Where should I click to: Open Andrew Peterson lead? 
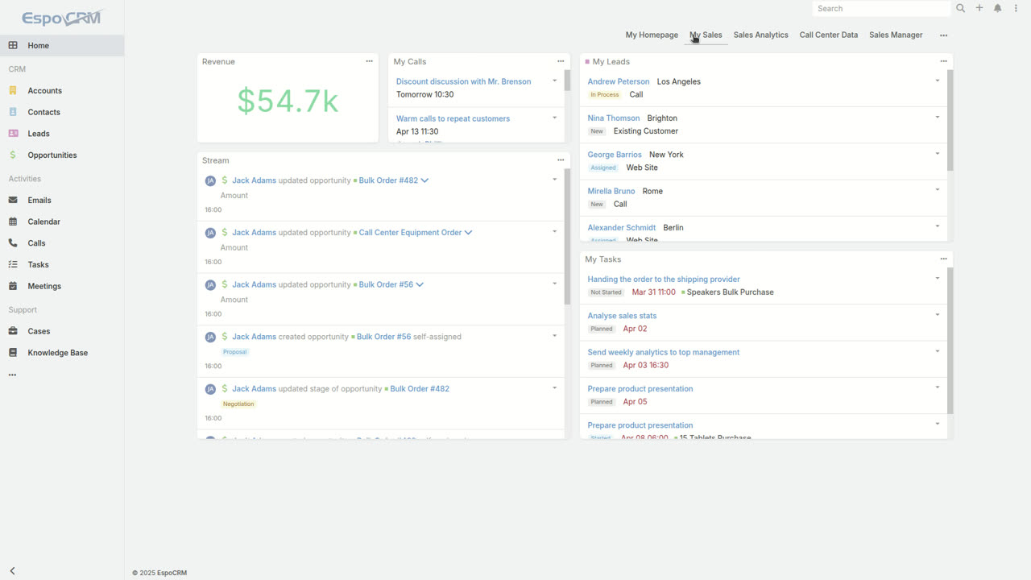tap(618, 81)
